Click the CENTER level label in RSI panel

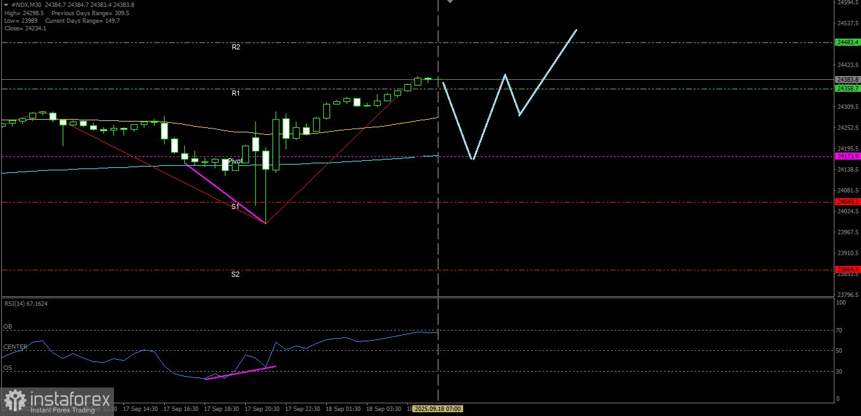click(x=15, y=347)
